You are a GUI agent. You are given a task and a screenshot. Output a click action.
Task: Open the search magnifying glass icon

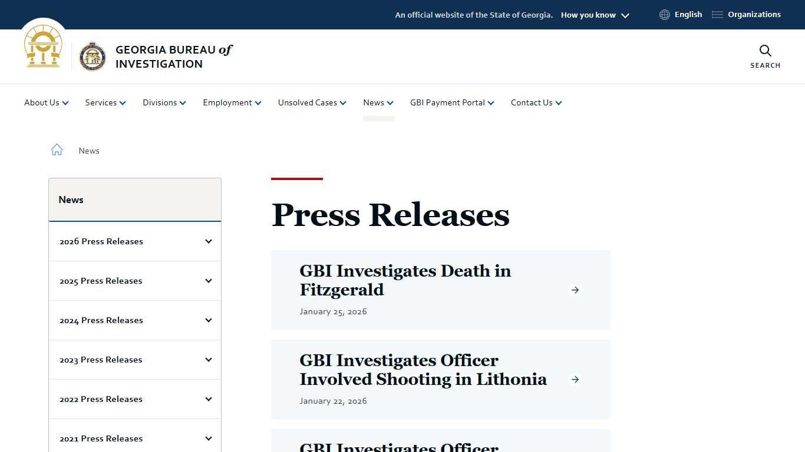click(x=764, y=51)
